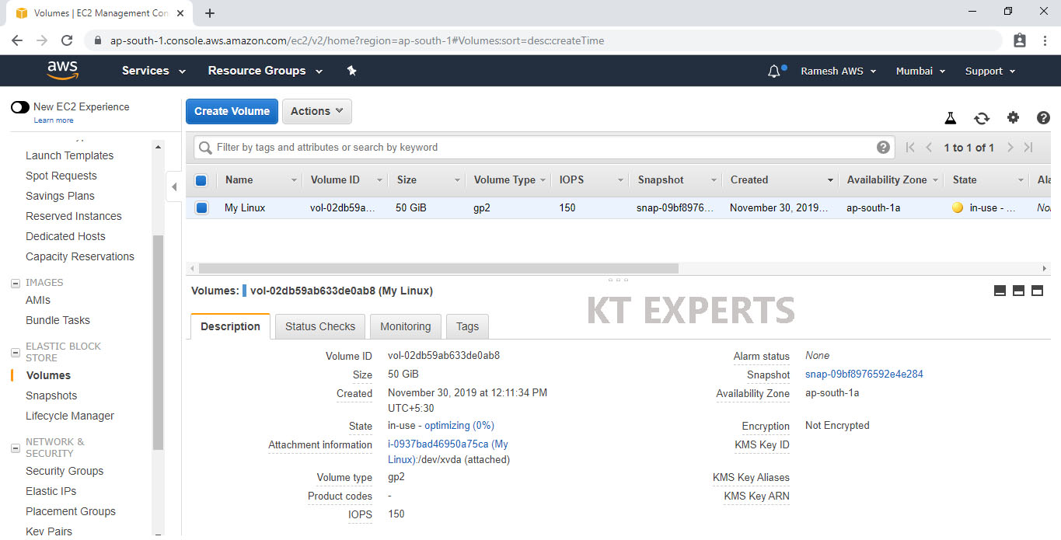The image size is (1061, 540).
Task: Click the site lock icon in address bar
Action: pyautogui.click(x=98, y=40)
